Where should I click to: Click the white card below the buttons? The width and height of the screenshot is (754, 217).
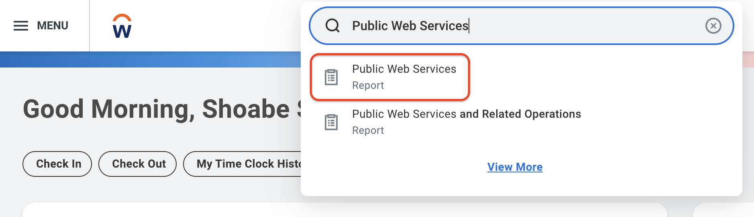(x=344, y=210)
